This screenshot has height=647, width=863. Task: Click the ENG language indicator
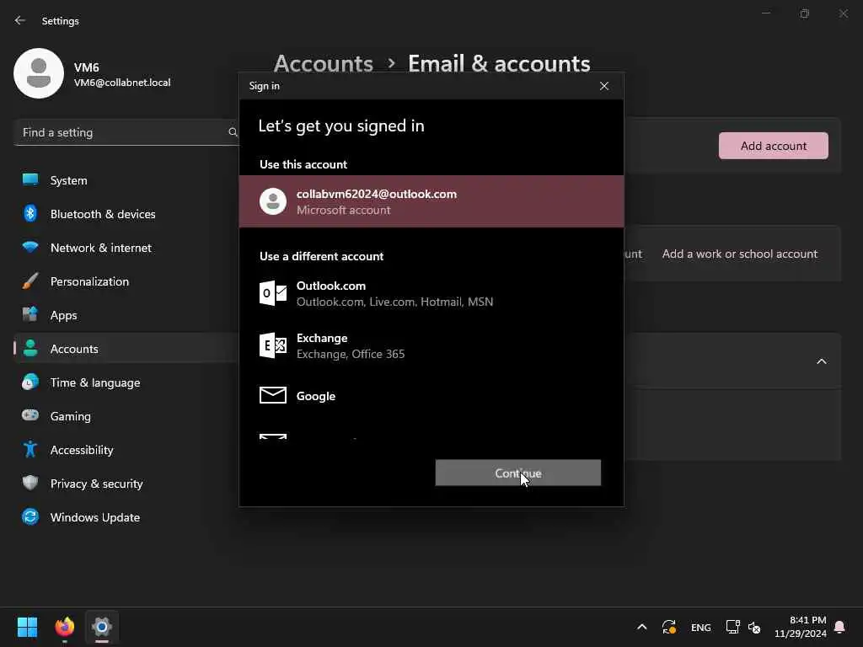point(700,627)
